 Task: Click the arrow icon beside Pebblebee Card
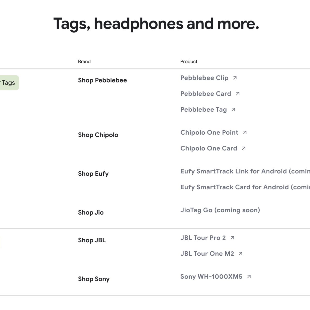pyautogui.click(x=238, y=94)
